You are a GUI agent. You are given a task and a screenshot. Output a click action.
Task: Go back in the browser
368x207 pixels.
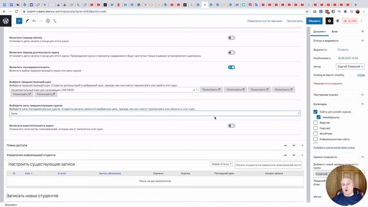(x=4, y=11)
